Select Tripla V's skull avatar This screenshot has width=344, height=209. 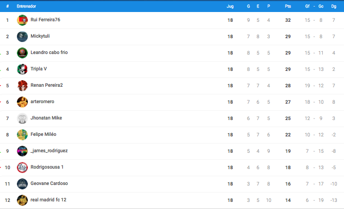[x=22, y=69]
